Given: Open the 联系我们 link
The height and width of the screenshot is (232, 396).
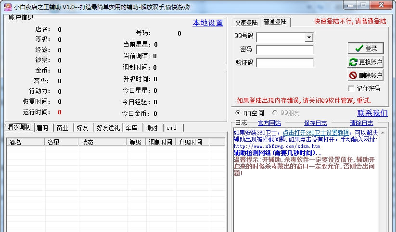Looking at the screenshot, I should (x=372, y=113).
